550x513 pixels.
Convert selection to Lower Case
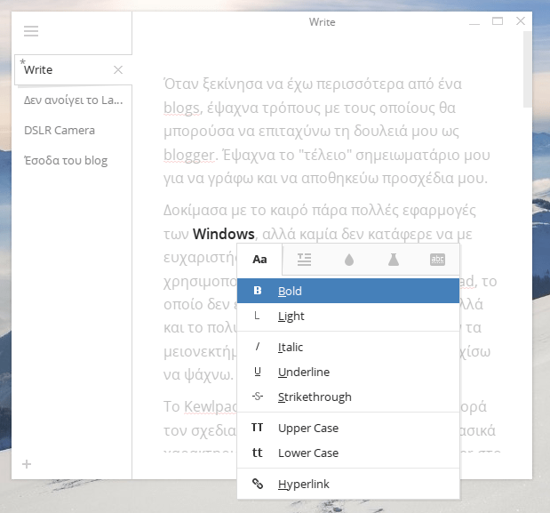(x=348, y=453)
